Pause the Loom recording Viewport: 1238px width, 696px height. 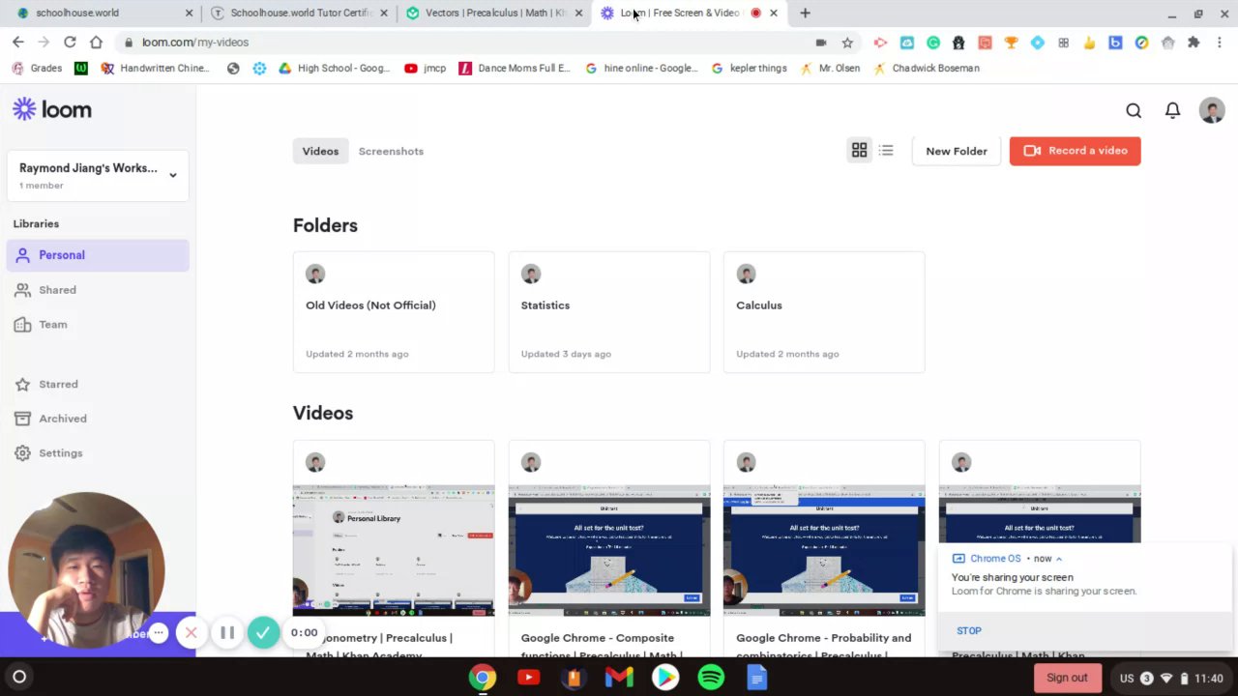[227, 633]
